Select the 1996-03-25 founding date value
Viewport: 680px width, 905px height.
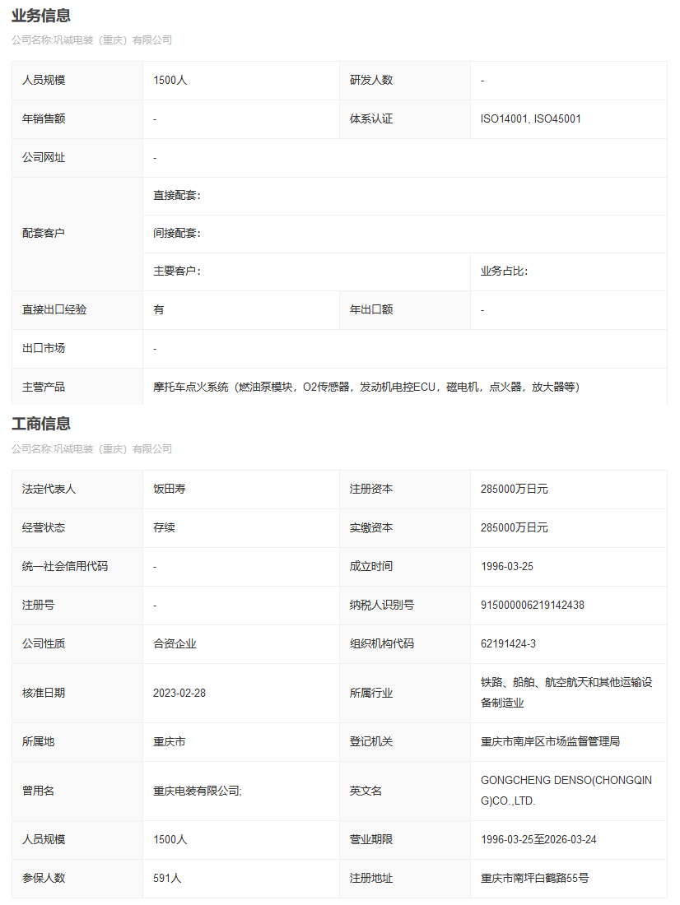[x=506, y=567]
